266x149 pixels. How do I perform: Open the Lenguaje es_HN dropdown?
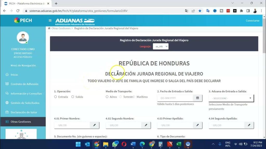(161, 47)
